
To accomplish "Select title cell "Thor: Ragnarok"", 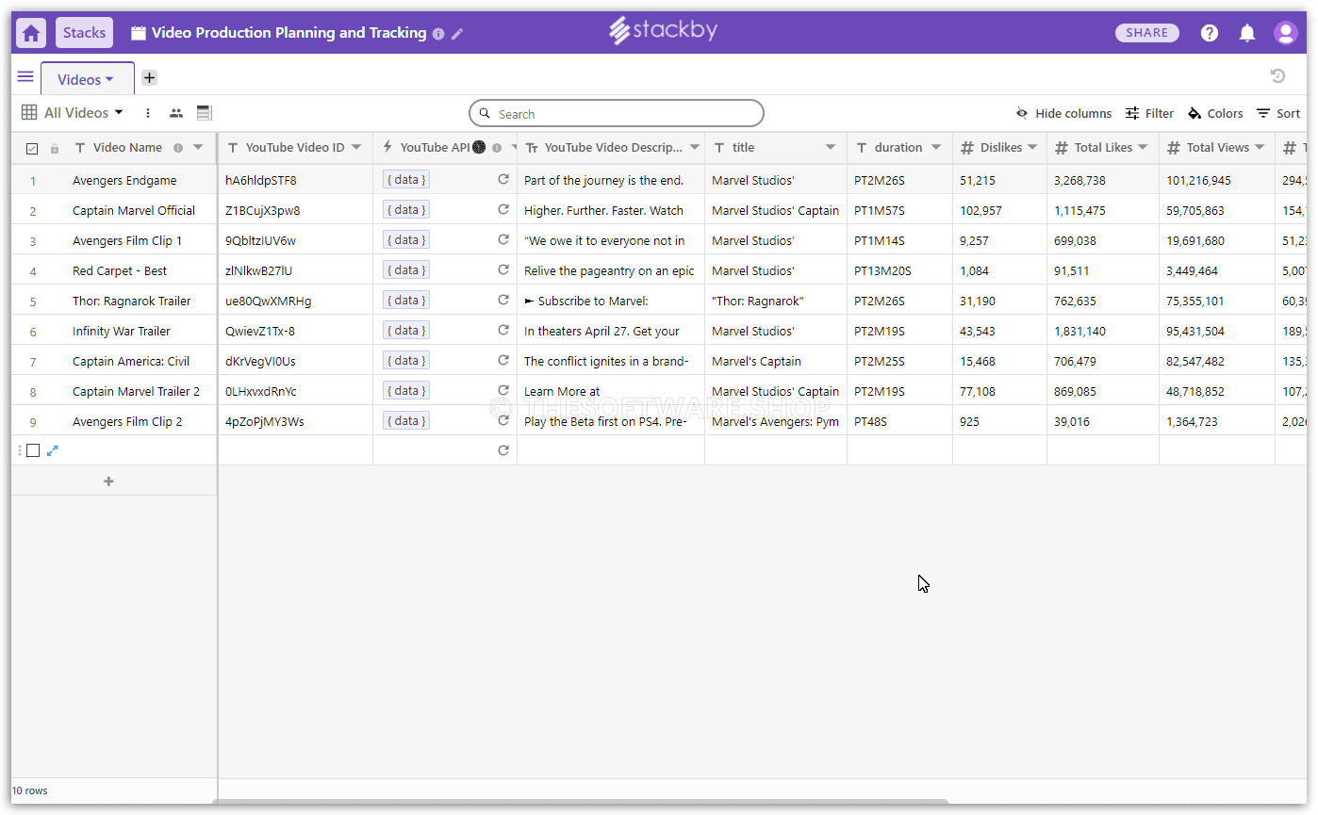I will (776, 301).
